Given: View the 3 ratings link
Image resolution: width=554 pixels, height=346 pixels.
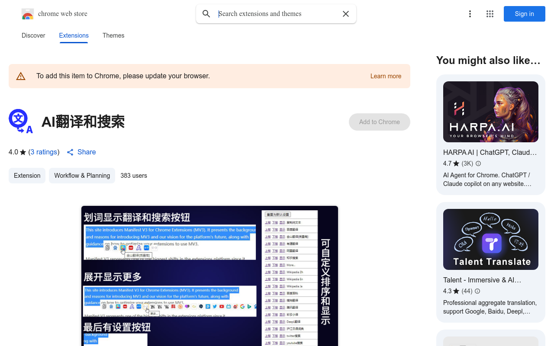Looking at the screenshot, I should (44, 152).
